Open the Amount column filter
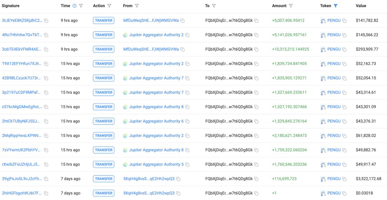The width and height of the screenshot is (387, 200). click(x=291, y=6)
